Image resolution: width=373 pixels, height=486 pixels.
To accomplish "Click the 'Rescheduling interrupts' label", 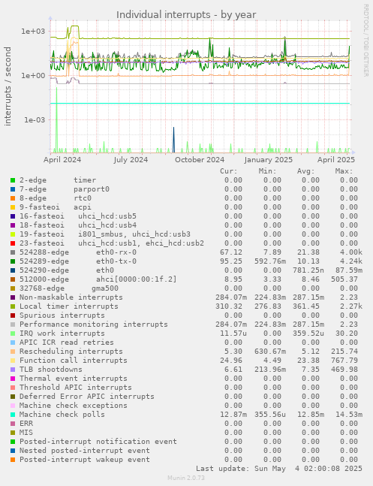I will pyautogui.click(x=71, y=352).
